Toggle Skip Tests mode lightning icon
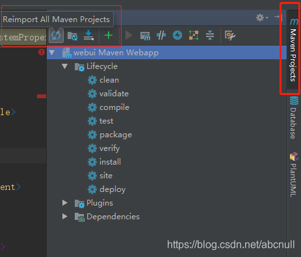Image resolution: width=301 pixels, height=257 pixels. tap(177, 35)
